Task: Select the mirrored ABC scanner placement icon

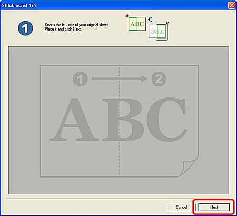Action: pos(158,32)
